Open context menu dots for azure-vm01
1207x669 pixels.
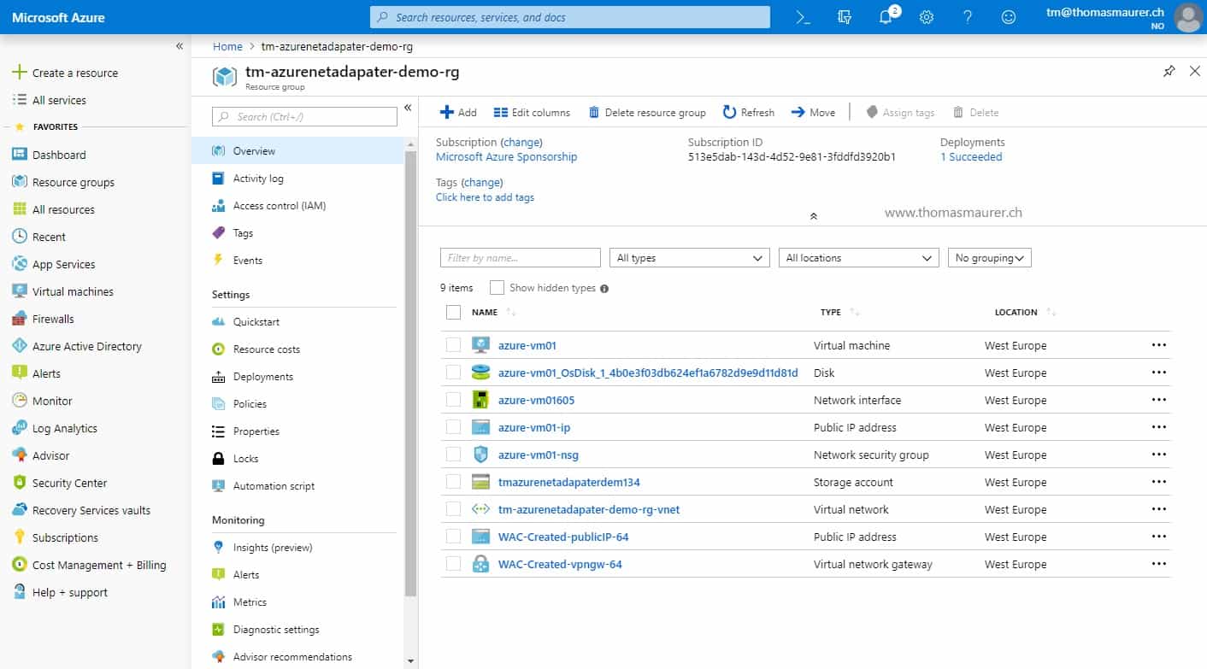pyautogui.click(x=1159, y=345)
